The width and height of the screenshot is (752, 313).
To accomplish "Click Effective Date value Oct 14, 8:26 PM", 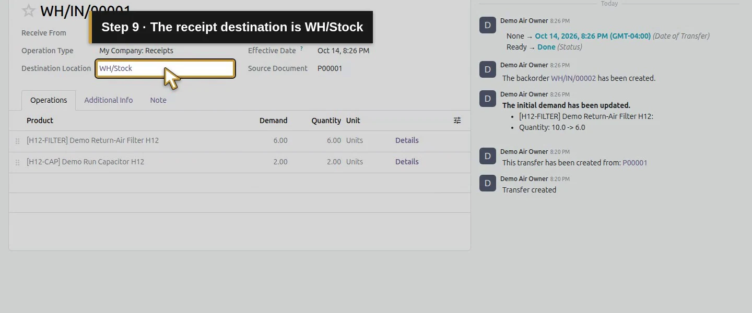I will point(343,51).
